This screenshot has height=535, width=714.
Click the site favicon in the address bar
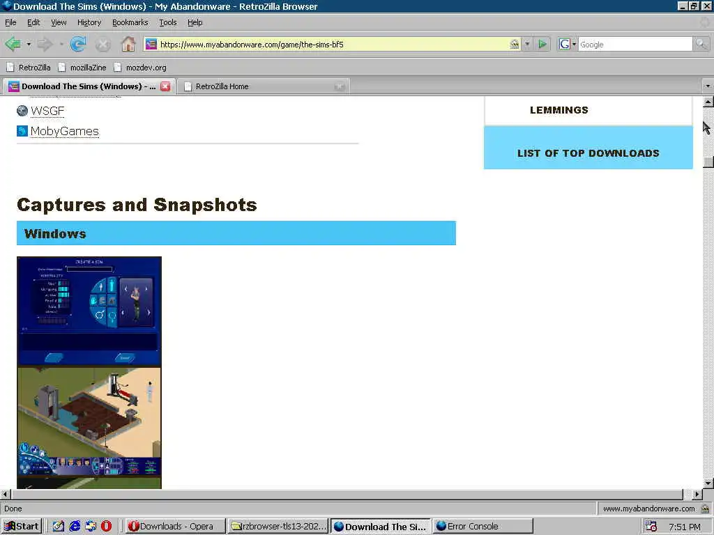[x=151, y=44]
